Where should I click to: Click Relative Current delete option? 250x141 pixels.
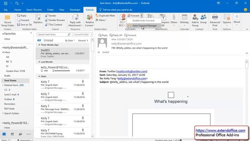point(89,20)
